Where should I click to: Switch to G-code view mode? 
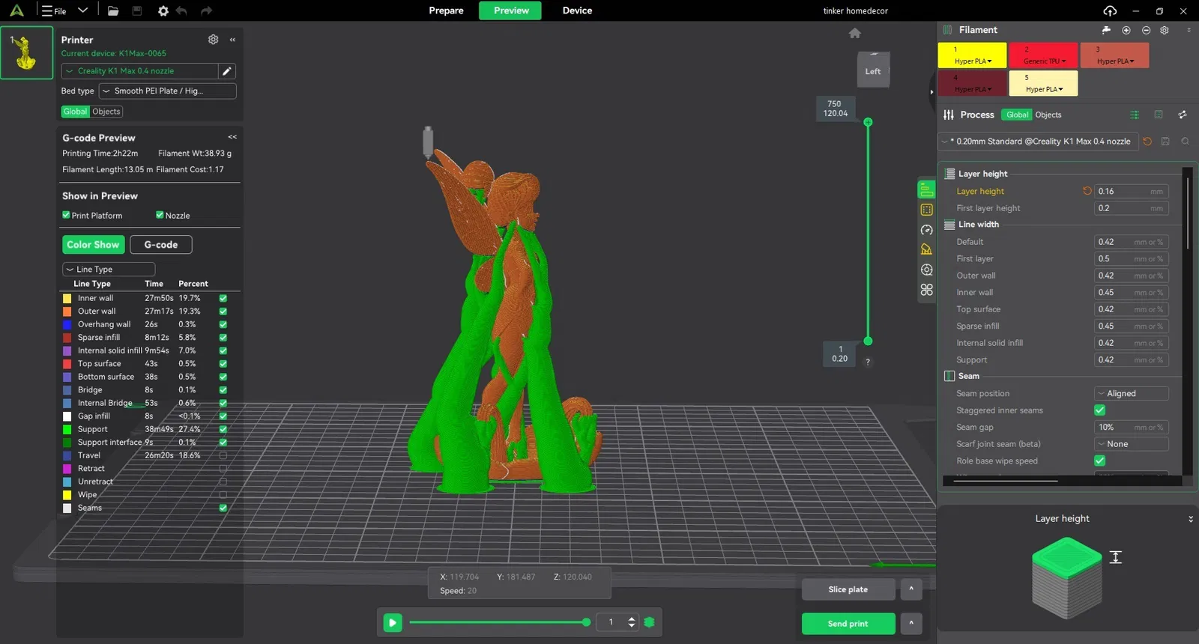[161, 245]
